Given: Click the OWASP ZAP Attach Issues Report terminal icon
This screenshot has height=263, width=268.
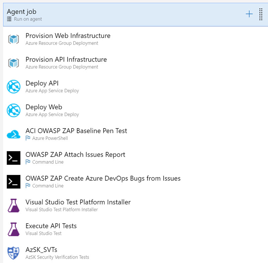Looking at the screenshot, I should tap(14, 158).
